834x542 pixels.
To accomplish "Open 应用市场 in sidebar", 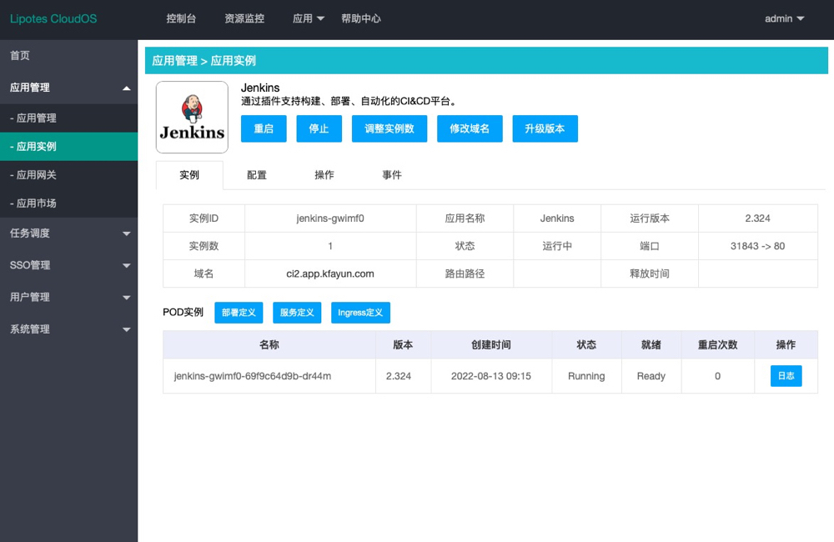I will coord(68,203).
